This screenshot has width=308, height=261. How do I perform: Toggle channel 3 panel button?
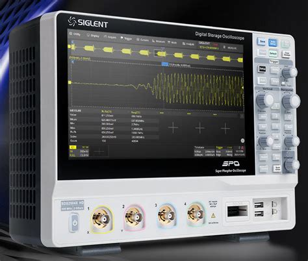tap(276, 127)
